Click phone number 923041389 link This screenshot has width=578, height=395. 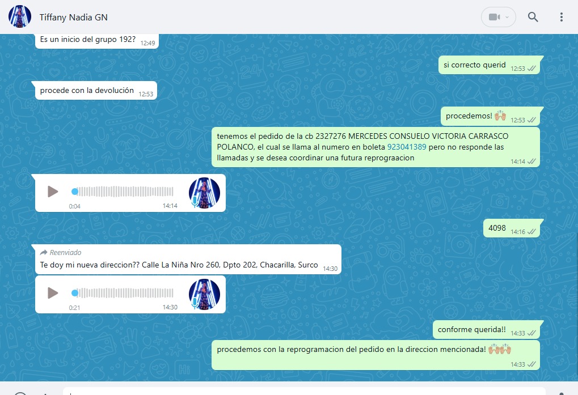(x=406, y=147)
